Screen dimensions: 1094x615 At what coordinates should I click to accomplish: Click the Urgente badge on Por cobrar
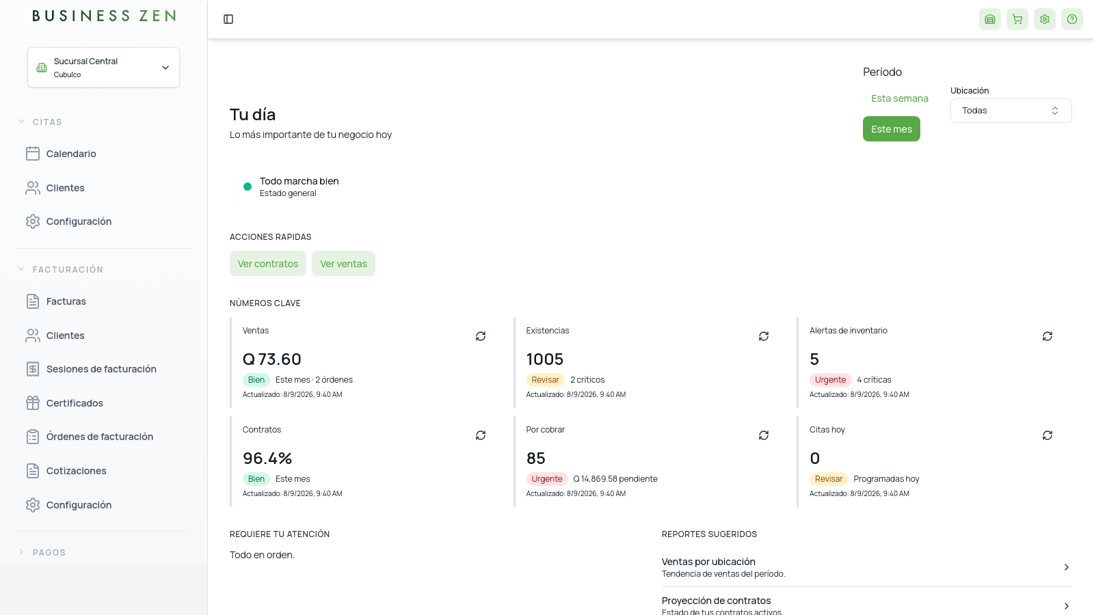(x=547, y=479)
